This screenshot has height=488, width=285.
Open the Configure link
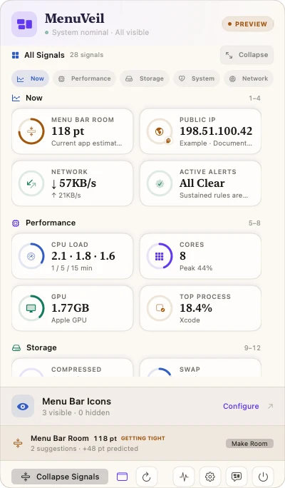pyautogui.click(x=241, y=406)
